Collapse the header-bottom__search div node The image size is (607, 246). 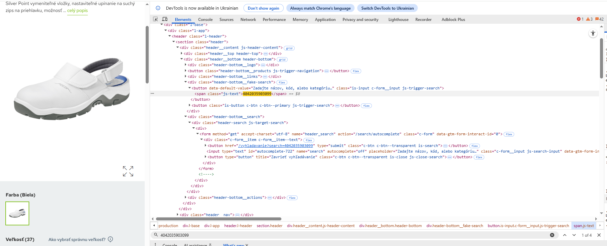186,117
